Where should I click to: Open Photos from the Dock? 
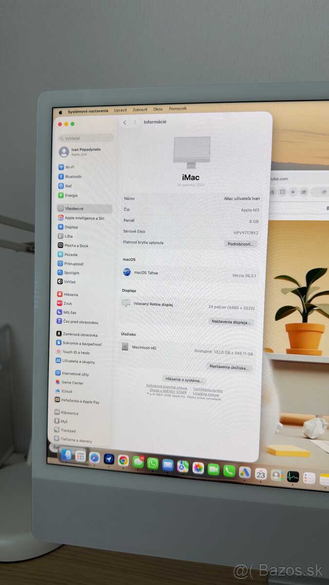[198, 468]
